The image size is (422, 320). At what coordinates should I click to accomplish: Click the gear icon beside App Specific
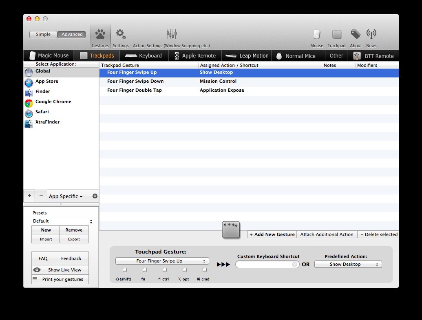[x=95, y=196]
